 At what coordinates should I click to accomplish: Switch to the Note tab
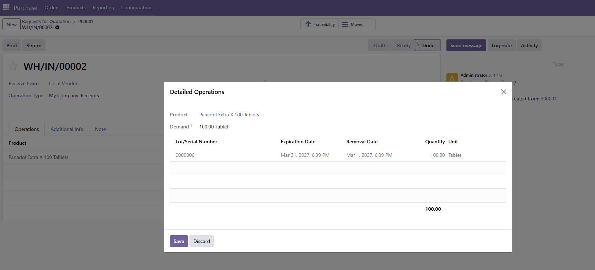pos(100,129)
